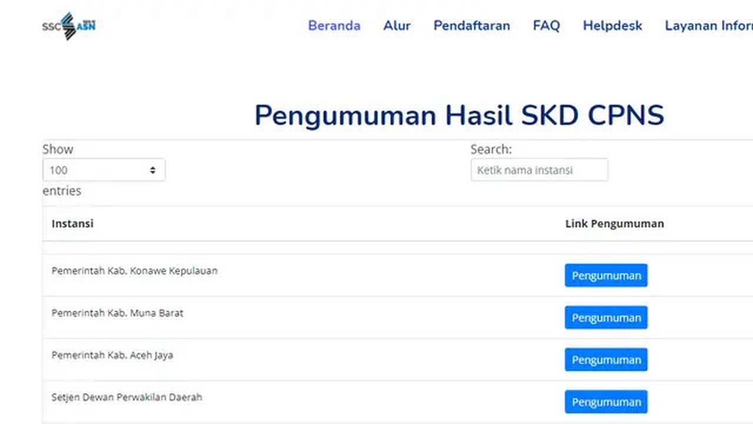753x424 pixels.
Task: Click Pengumuman button for Kab. Aceh Jaya
Action: [x=606, y=360]
